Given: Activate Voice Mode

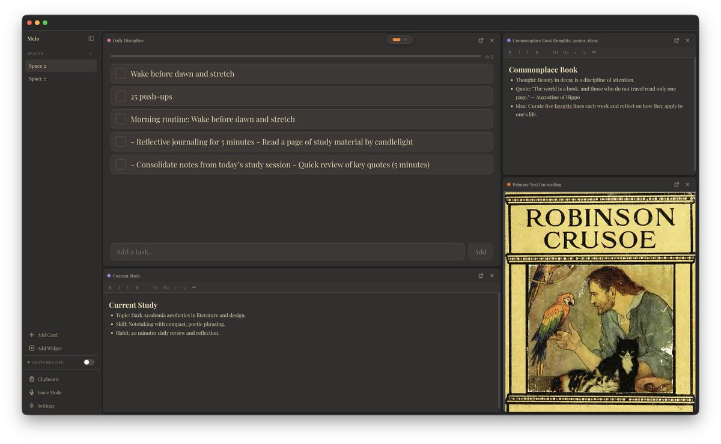Looking at the screenshot, I should coord(45,392).
